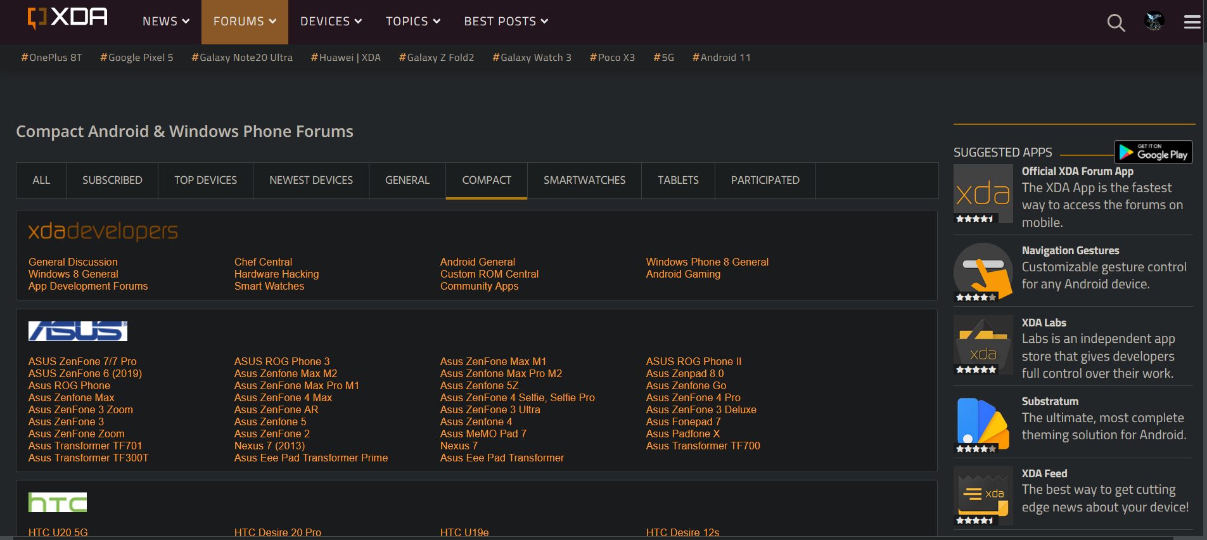
Task: Open HTC Desire 20 Pro forum
Action: [278, 532]
